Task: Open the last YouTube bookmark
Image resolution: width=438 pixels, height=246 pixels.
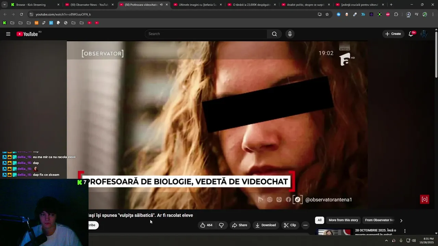Action: (97, 23)
